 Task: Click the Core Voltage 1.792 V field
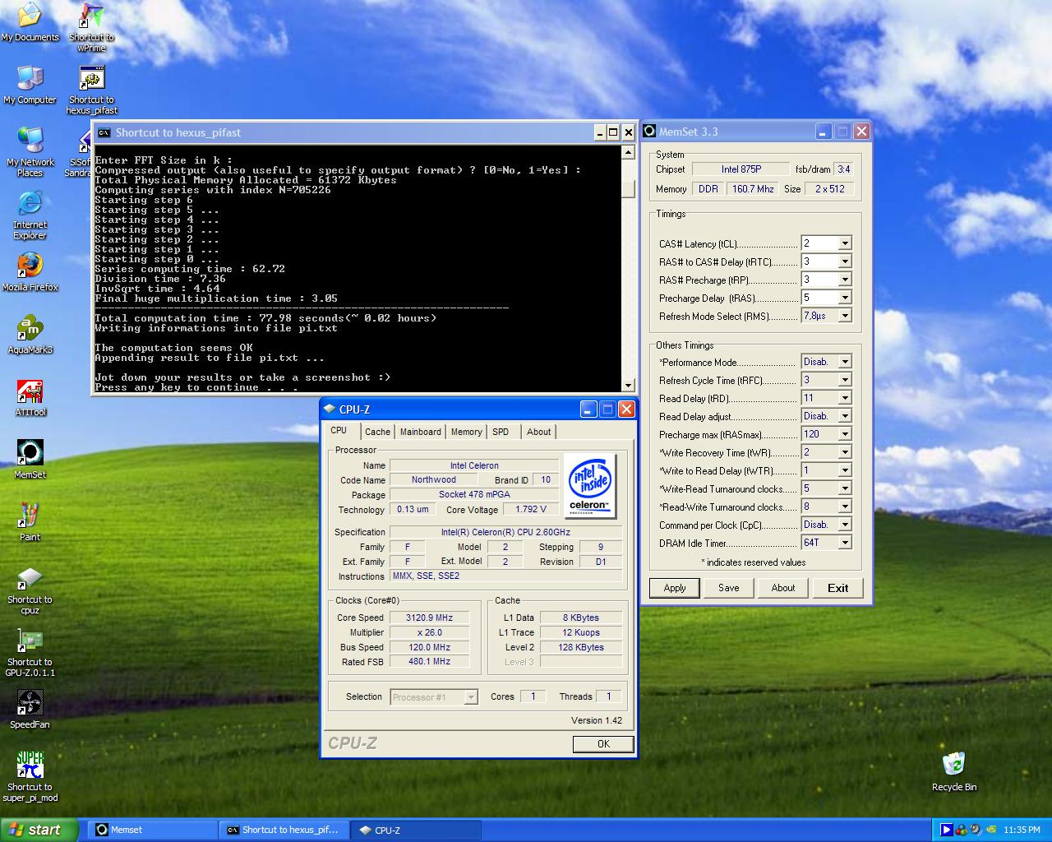click(531, 509)
